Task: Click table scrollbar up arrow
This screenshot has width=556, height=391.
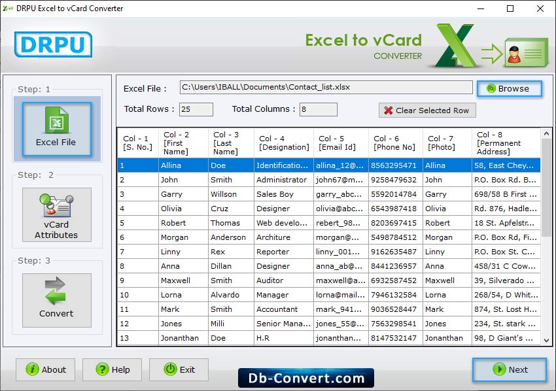Action: coord(546,133)
